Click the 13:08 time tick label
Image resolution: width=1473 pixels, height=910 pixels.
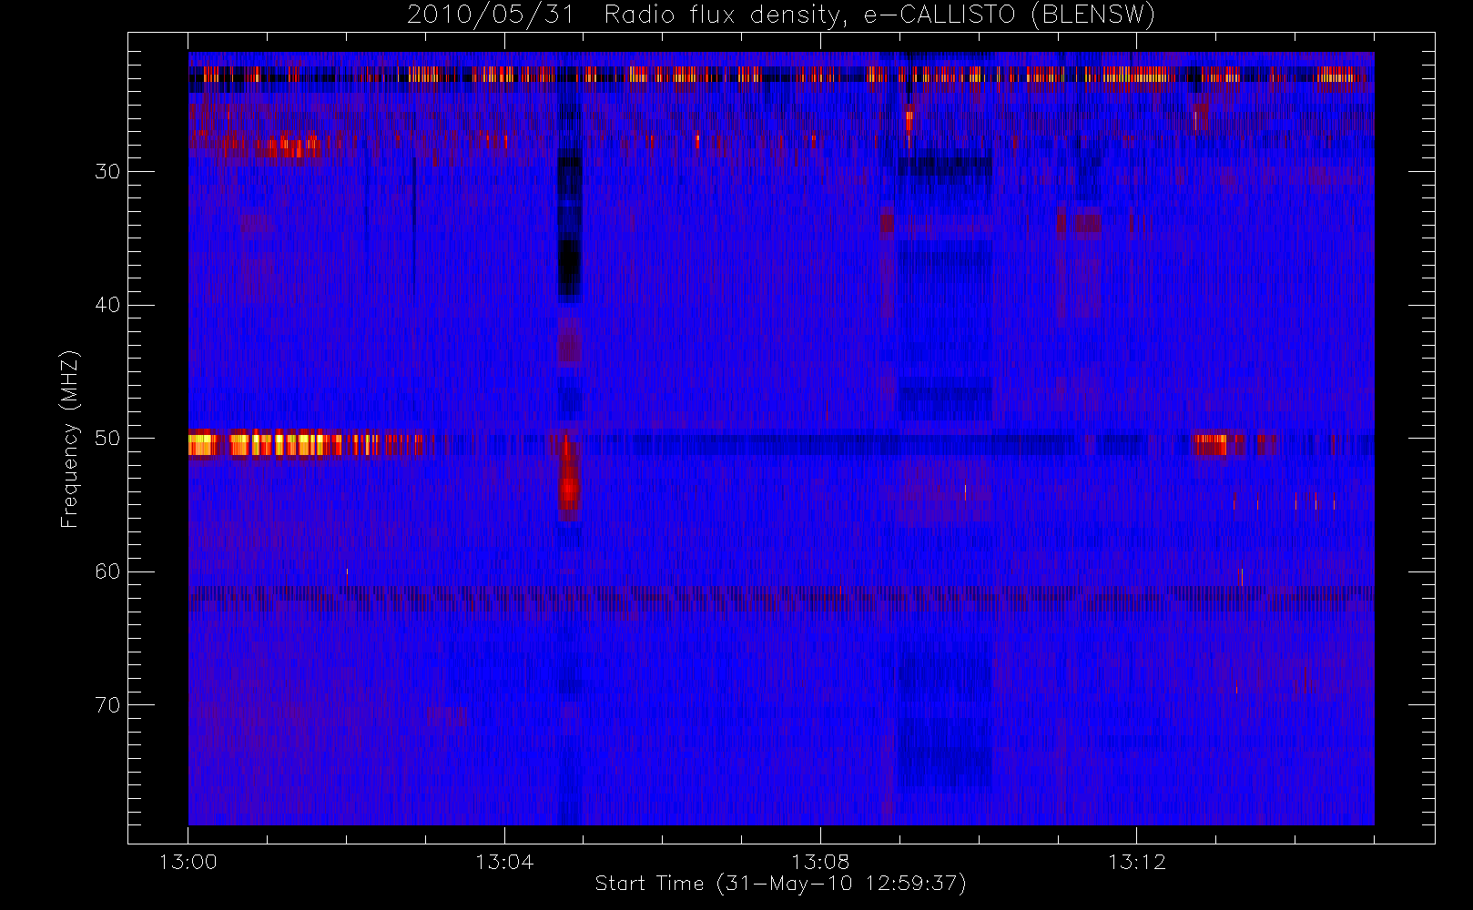pyautogui.click(x=820, y=862)
